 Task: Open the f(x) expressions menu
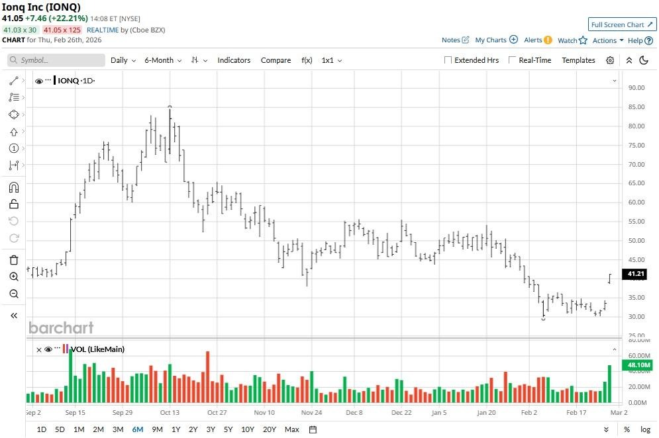(x=307, y=60)
